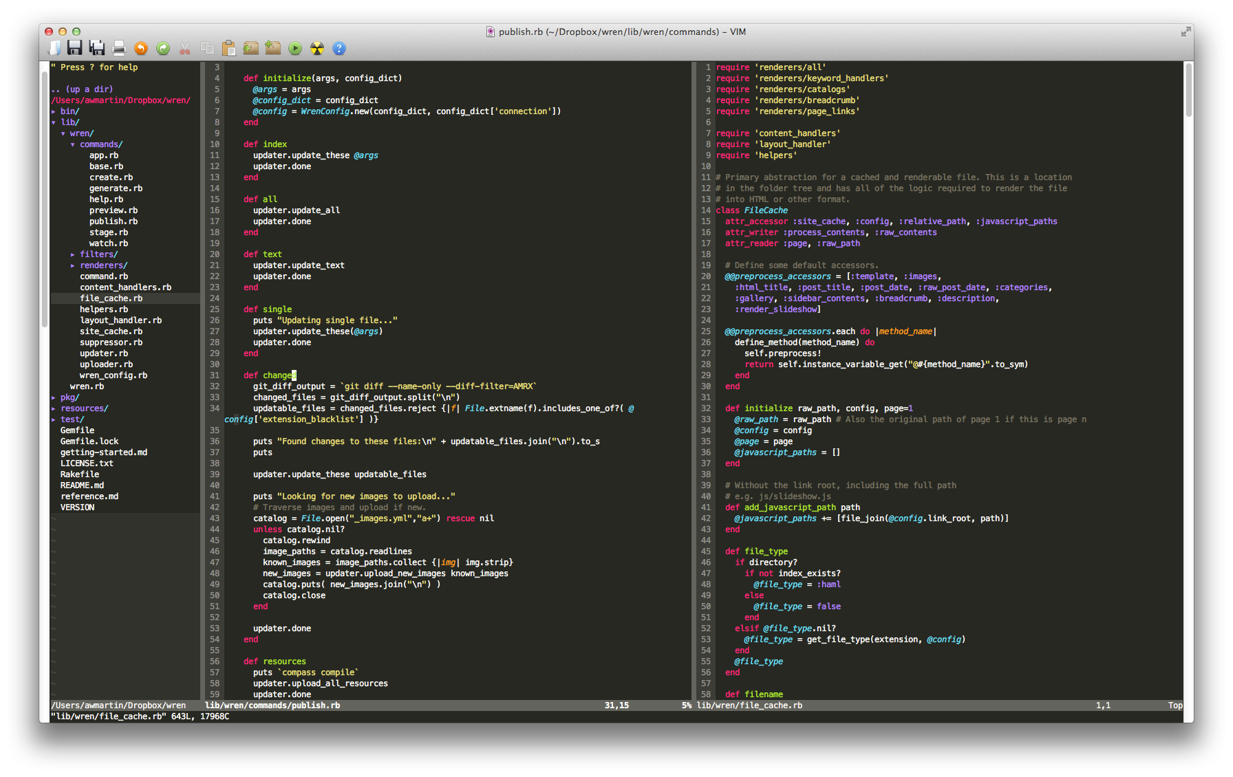This screenshot has width=1233, height=777.
Task: Enter full screen using the top-right arrows button
Action: click(1186, 32)
